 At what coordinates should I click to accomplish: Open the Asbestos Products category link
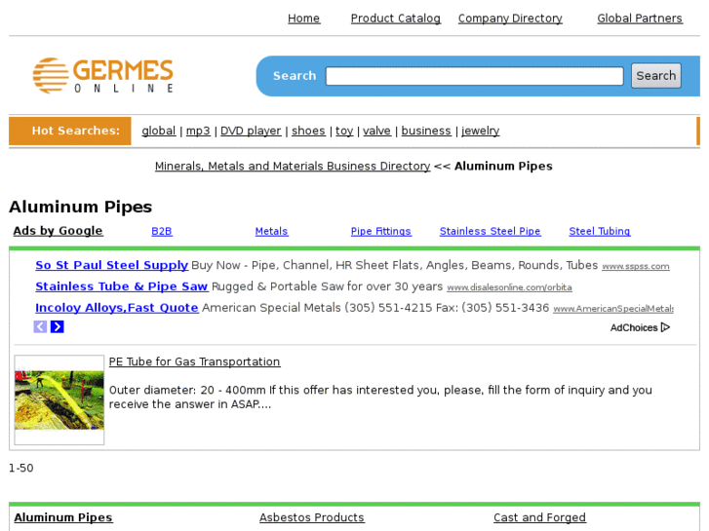(311, 517)
